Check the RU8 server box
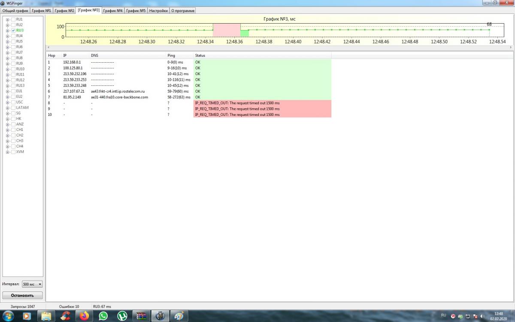Image resolution: width=515 pixels, height=322 pixels. coord(13,58)
